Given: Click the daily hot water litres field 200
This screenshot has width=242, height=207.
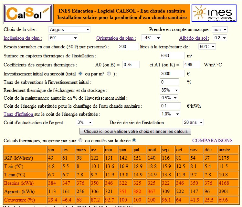Looking at the screenshot, I should click(x=128, y=46).
